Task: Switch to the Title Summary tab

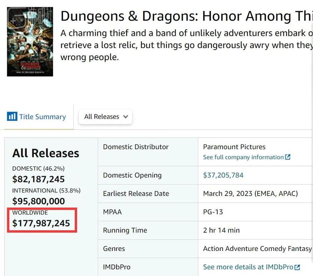Action: click(x=42, y=117)
